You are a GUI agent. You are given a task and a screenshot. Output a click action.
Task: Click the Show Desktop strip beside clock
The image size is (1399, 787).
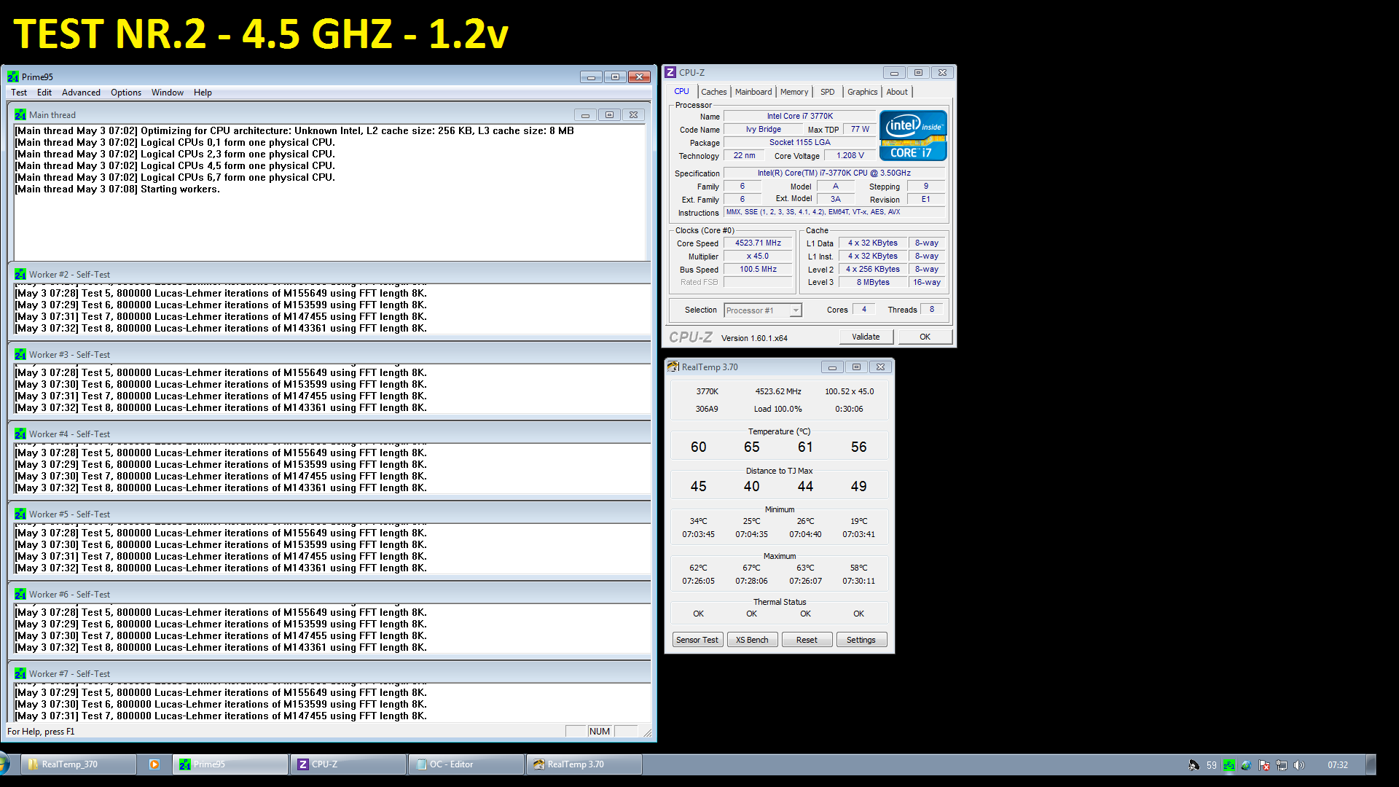pos(1371,764)
